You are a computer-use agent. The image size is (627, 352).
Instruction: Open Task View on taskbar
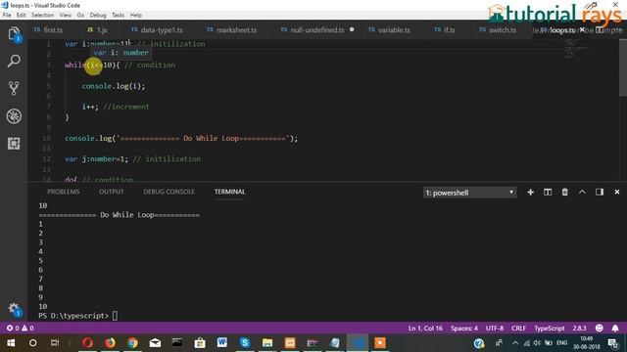pyautogui.click(x=55, y=343)
